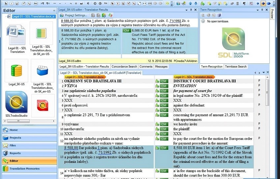Viewport: 280px width, 179px height.
Task: Open the editor document list dropdown arrow
Action: pyautogui.click(x=264, y=73)
